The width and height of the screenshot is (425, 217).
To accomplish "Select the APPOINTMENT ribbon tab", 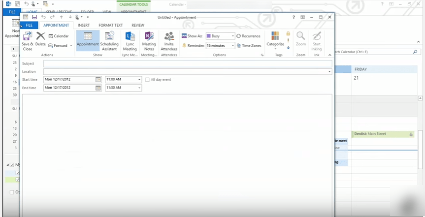I will click(56, 25).
